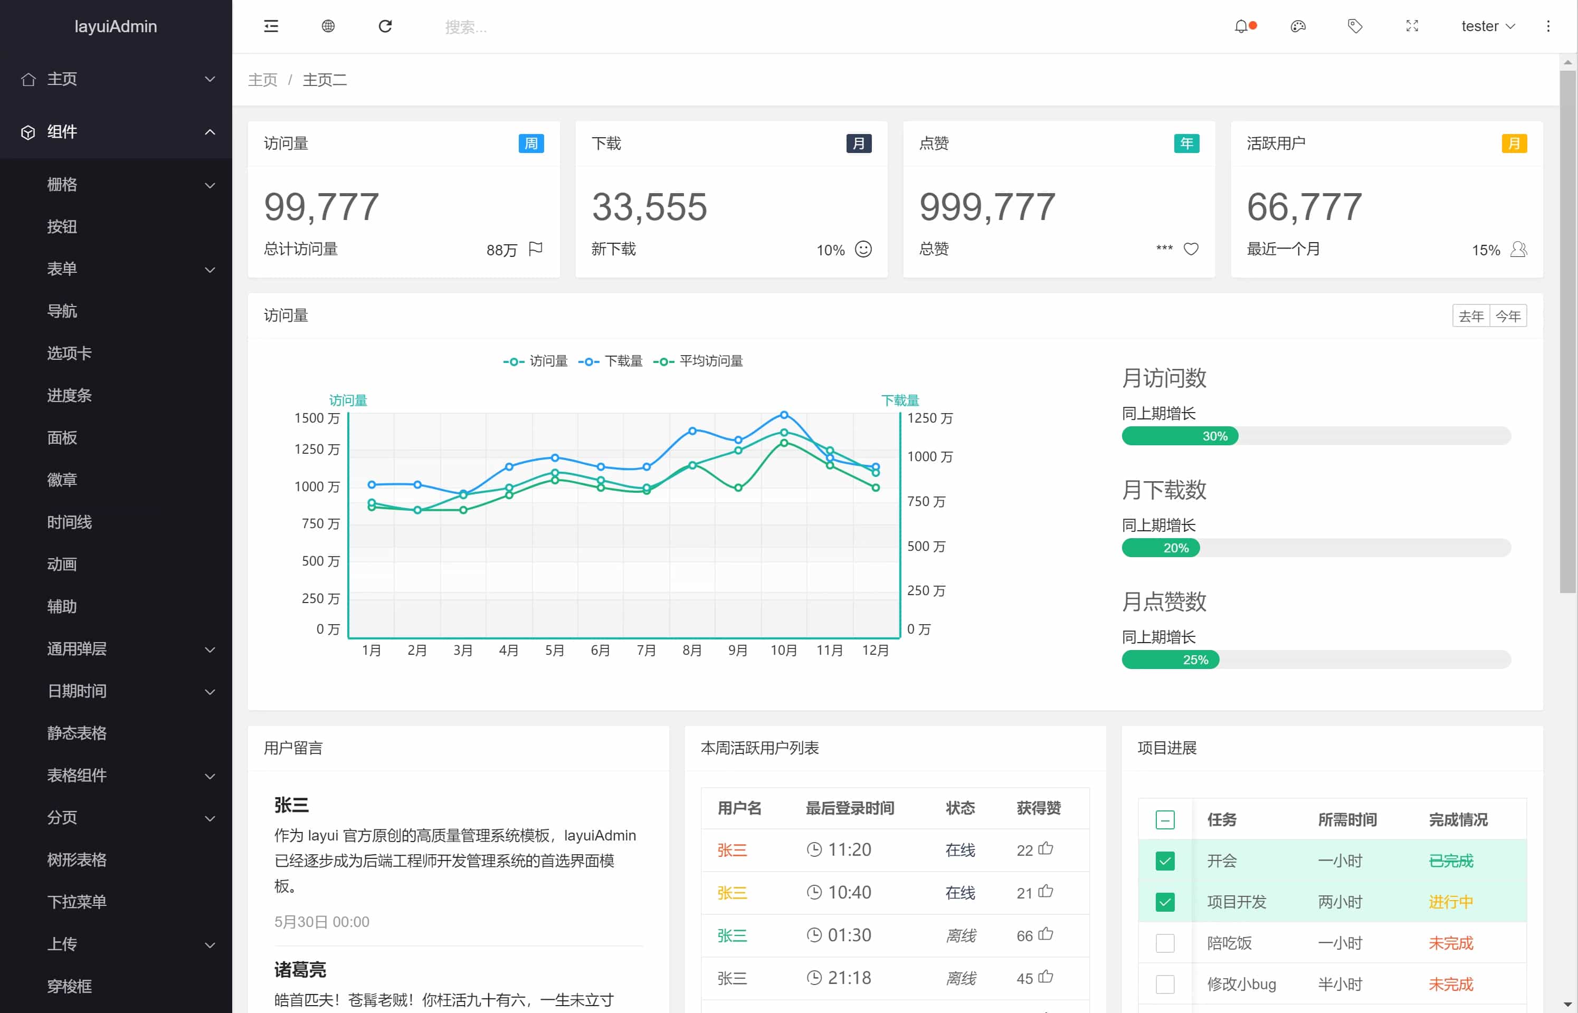Open the vertical three-dot more menu
This screenshot has width=1578, height=1013.
pos(1548,26)
